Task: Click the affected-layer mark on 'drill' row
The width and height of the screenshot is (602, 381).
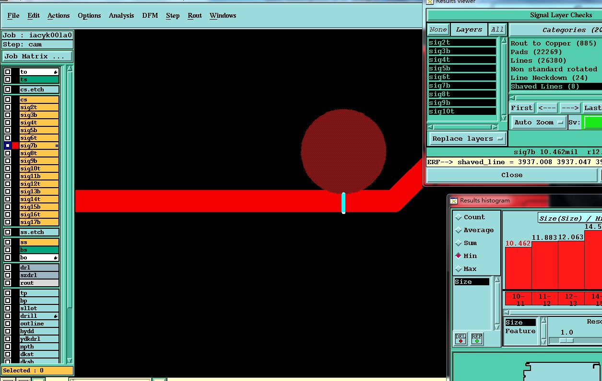Action: click(x=56, y=316)
